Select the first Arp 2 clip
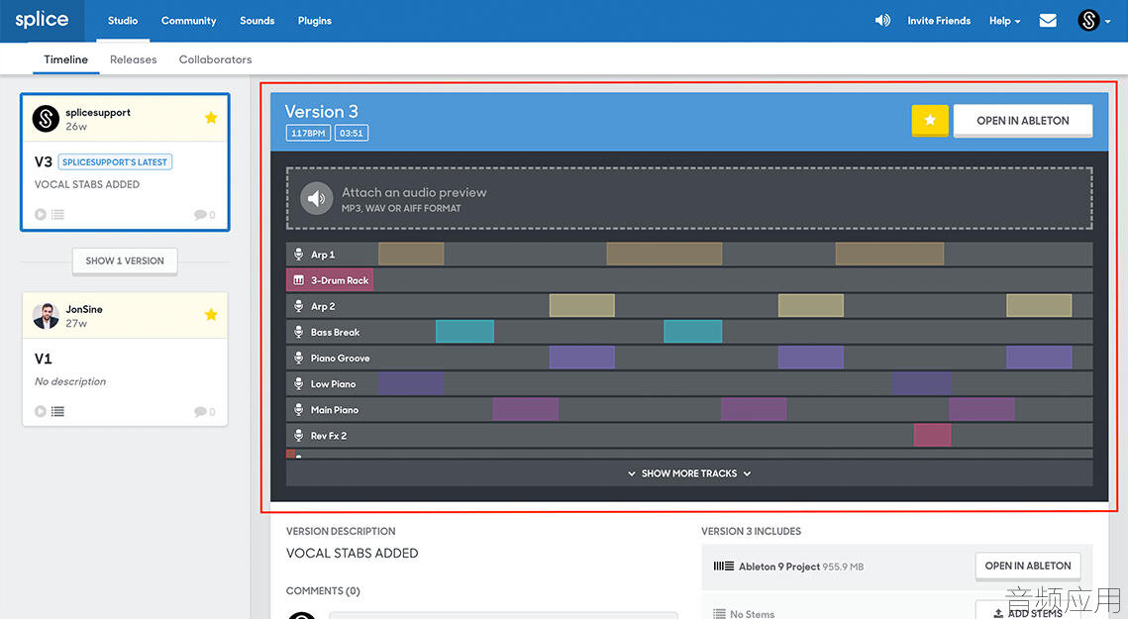Image resolution: width=1128 pixels, height=619 pixels. coord(582,306)
